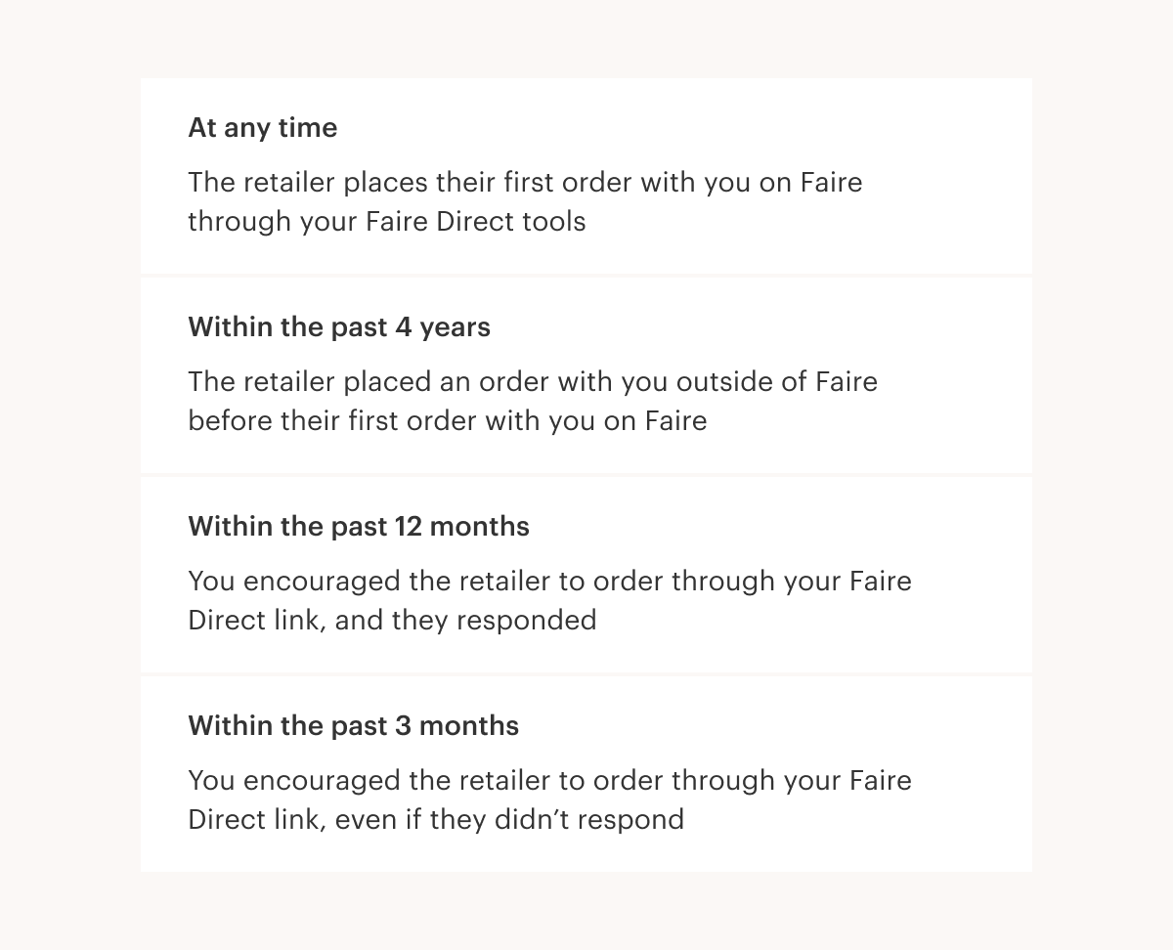Click the line "The retailer placed an order with you"
Screen dimensions: 1173x950
point(533,382)
